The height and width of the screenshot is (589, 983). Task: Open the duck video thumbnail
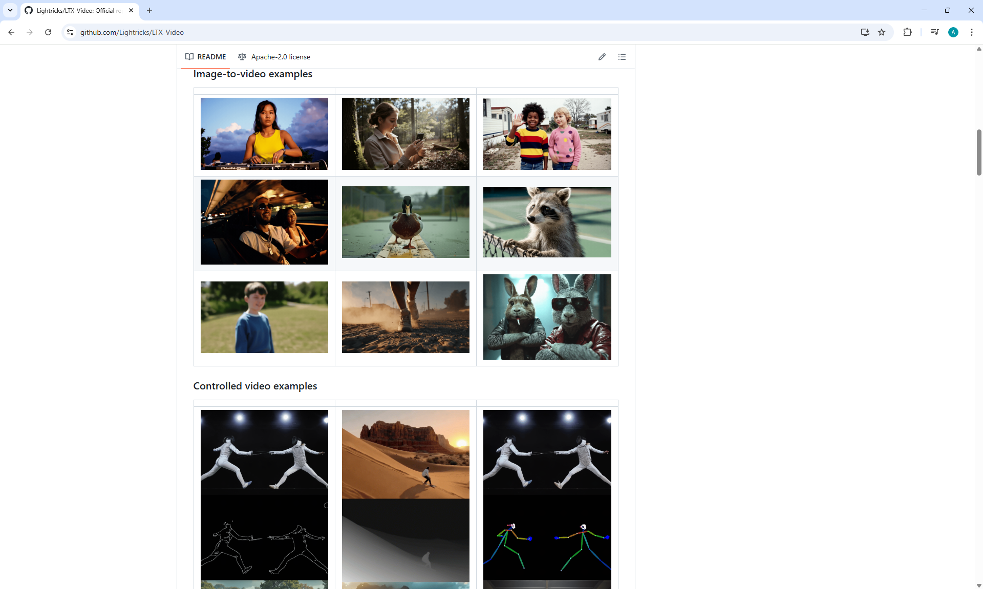click(x=405, y=222)
